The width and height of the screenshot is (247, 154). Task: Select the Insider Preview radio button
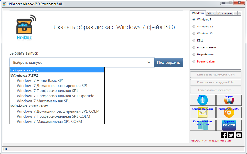(x=194, y=47)
